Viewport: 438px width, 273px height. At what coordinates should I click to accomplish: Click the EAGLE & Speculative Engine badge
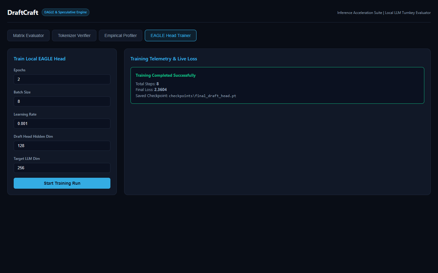coord(65,12)
